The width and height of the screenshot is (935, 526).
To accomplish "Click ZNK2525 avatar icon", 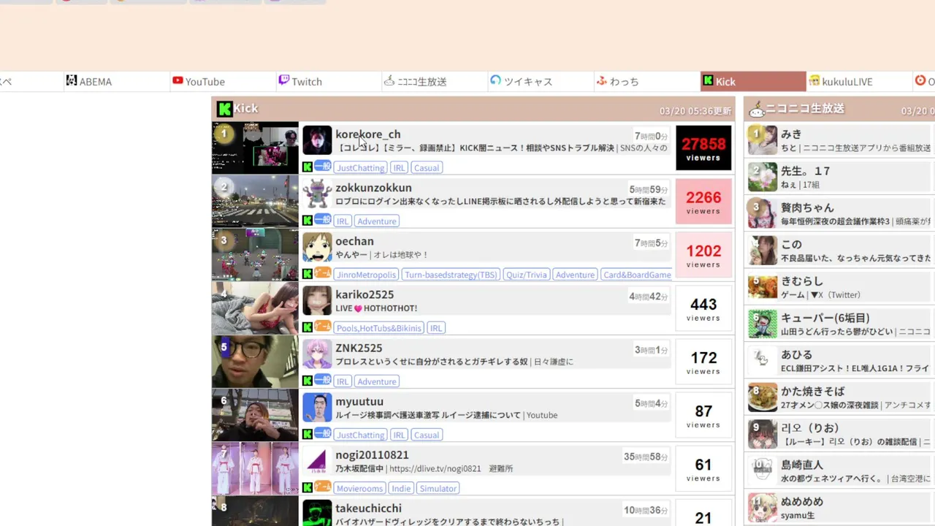I will click(317, 354).
